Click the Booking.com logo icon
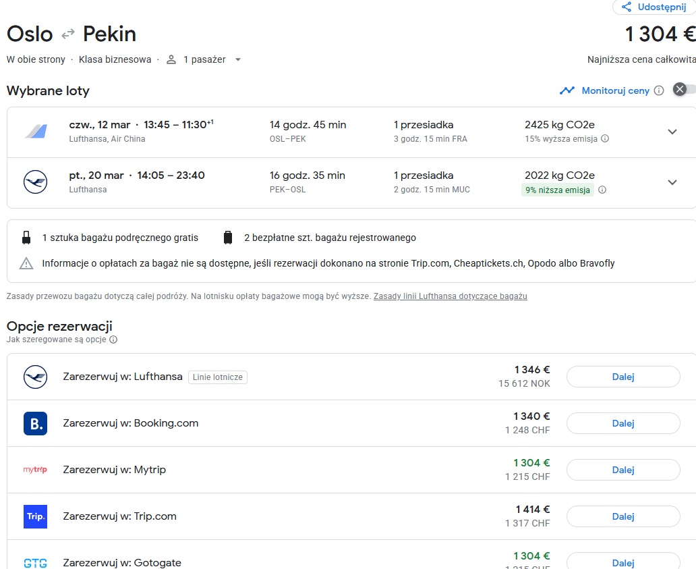Image resolution: width=696 pixels, height=569 pixels. (x=36, y=424)
